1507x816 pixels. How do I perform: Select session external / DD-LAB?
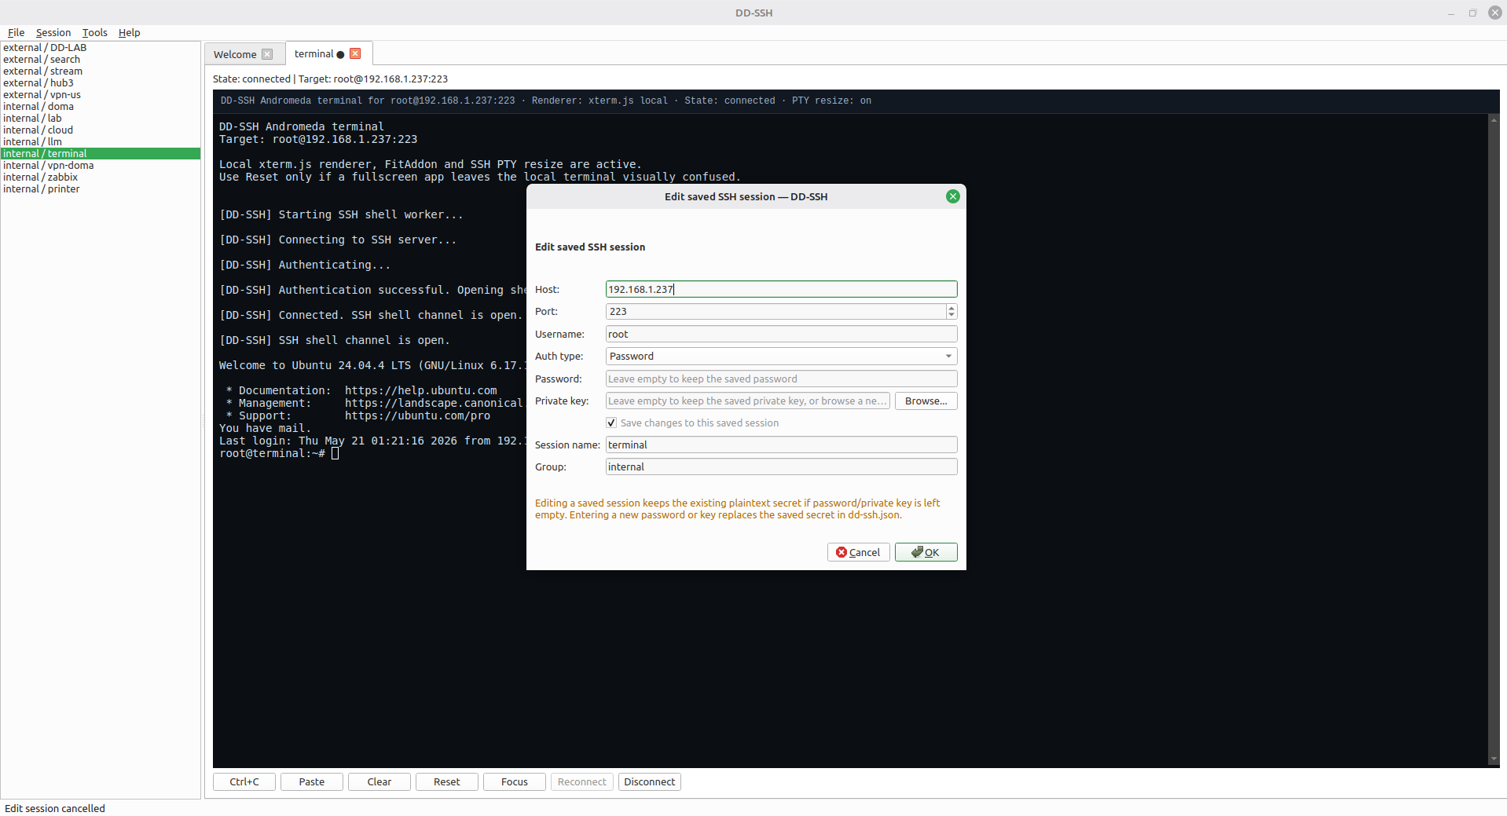tap(101, 48)
